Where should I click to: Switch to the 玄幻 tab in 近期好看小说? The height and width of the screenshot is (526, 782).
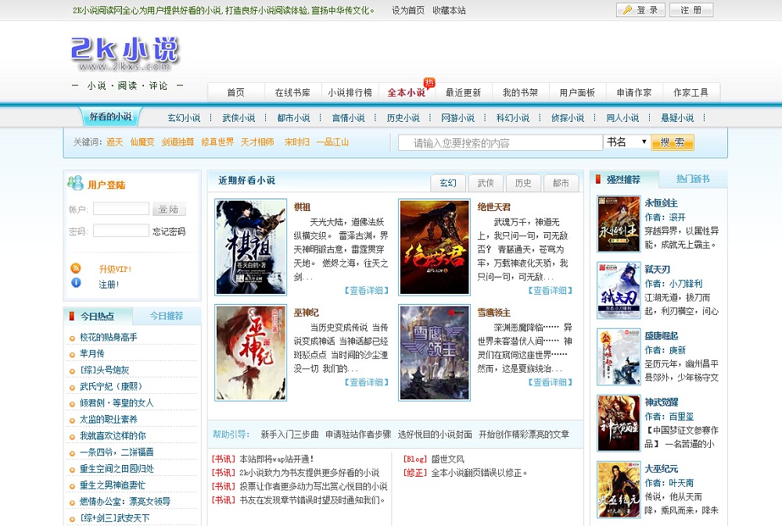(x=448, y=183)
